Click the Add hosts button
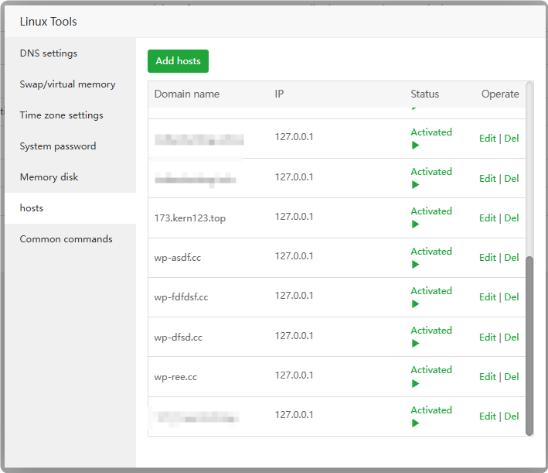The height and width of the screenshot is (473, 548). (178, 61)
